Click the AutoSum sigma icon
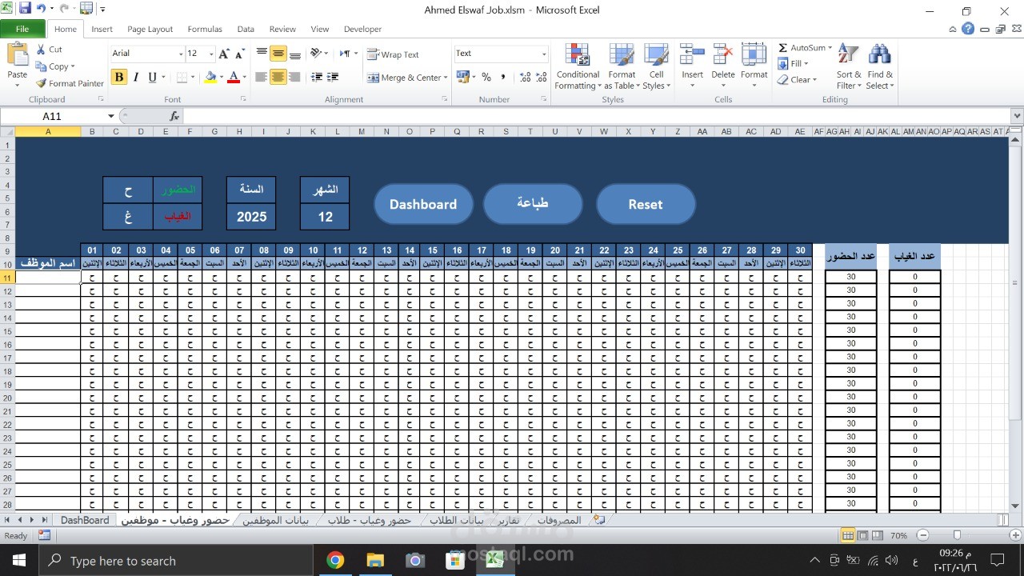Screen dimensions: 1024x576 pos(783,48)
